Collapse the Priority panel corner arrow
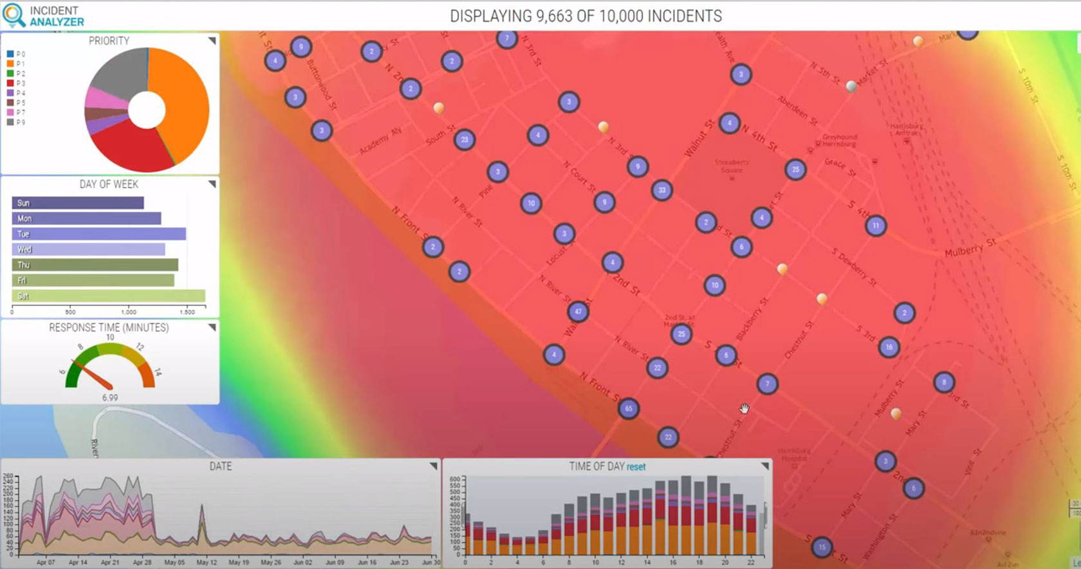Viewport: 1081px width, 569px height. (212, 41)
